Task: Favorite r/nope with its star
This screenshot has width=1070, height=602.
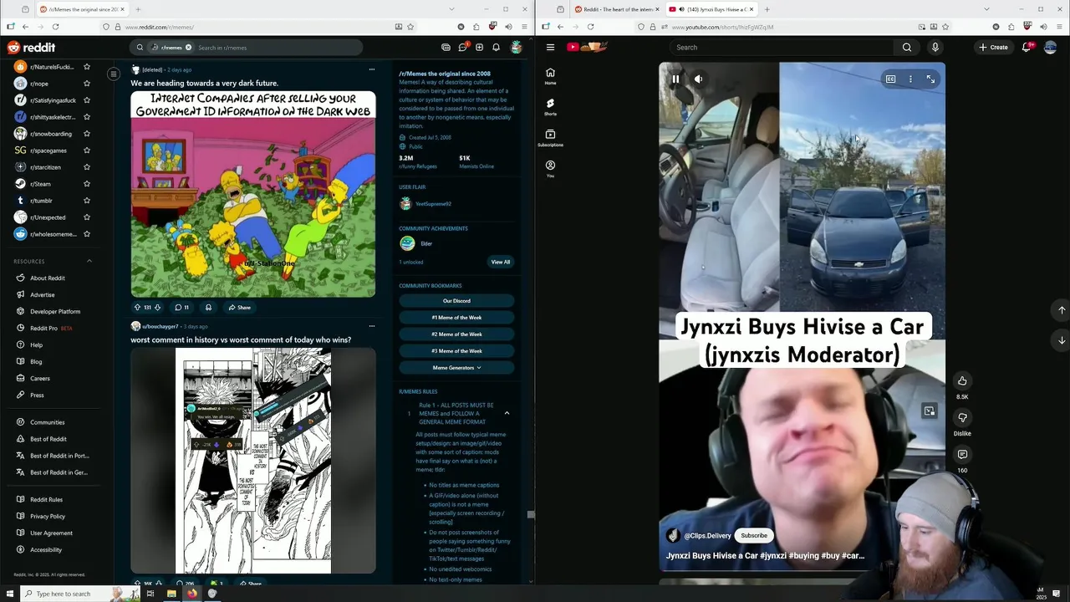Action: 86,84
